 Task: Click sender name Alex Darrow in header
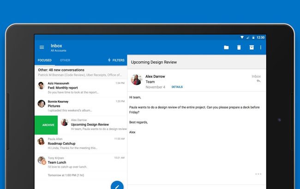[x=155, y=77]
